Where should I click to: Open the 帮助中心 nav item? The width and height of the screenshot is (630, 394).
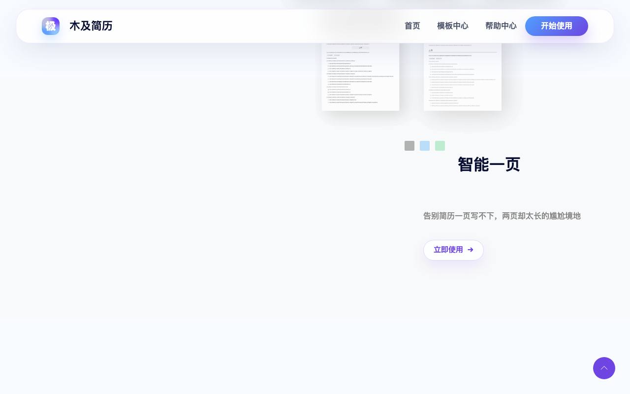point(501,26)
